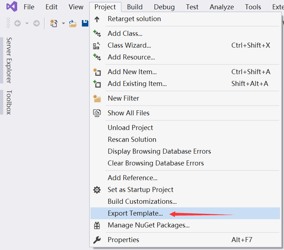Click the Show All Files icon
284x250 pixels.
tap(97, 113)
